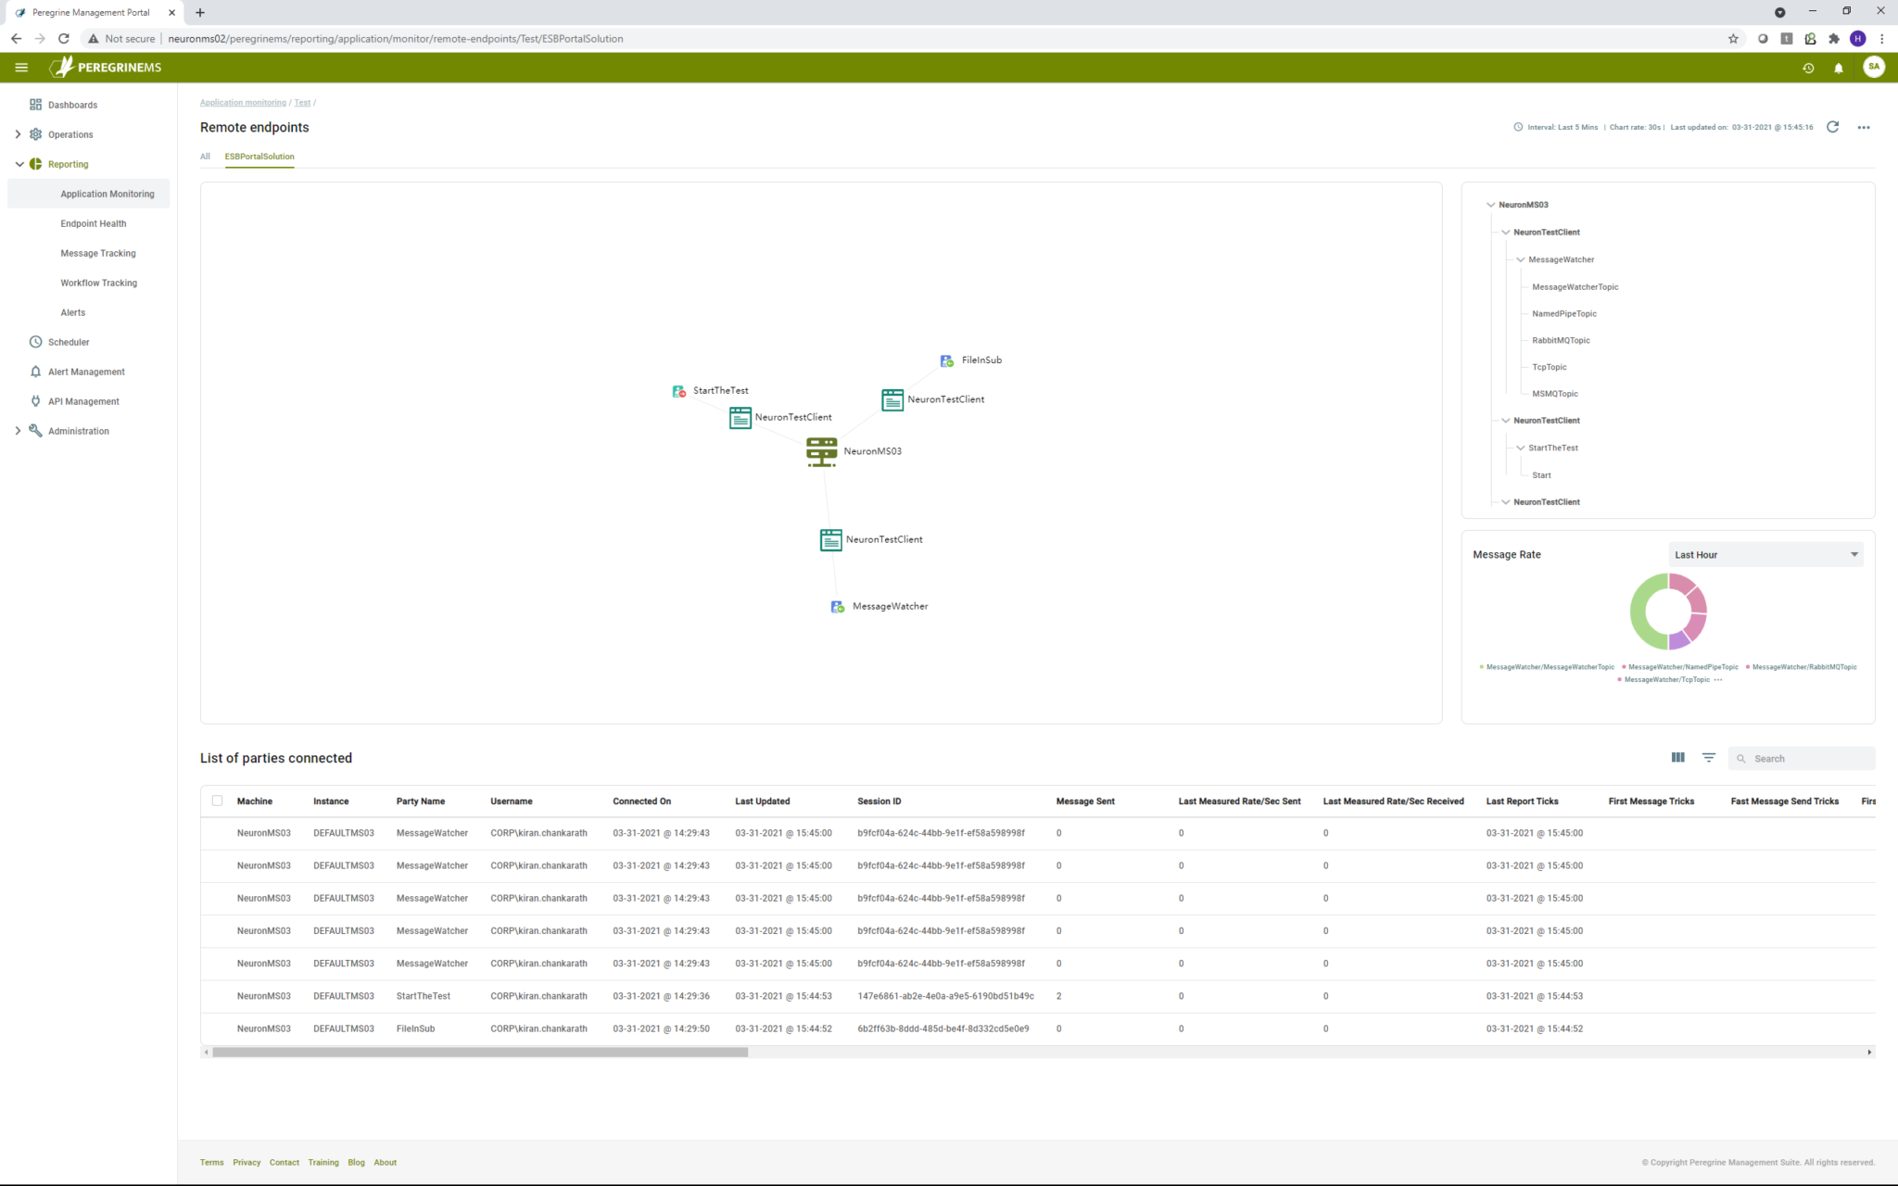Screen dimensions: 1898x1186
Task: Open the three-dot options menu
Action: tap(1864, 127)
